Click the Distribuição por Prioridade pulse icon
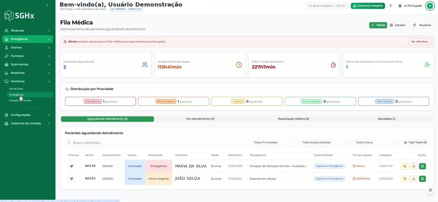 click(x=67, y=89)
